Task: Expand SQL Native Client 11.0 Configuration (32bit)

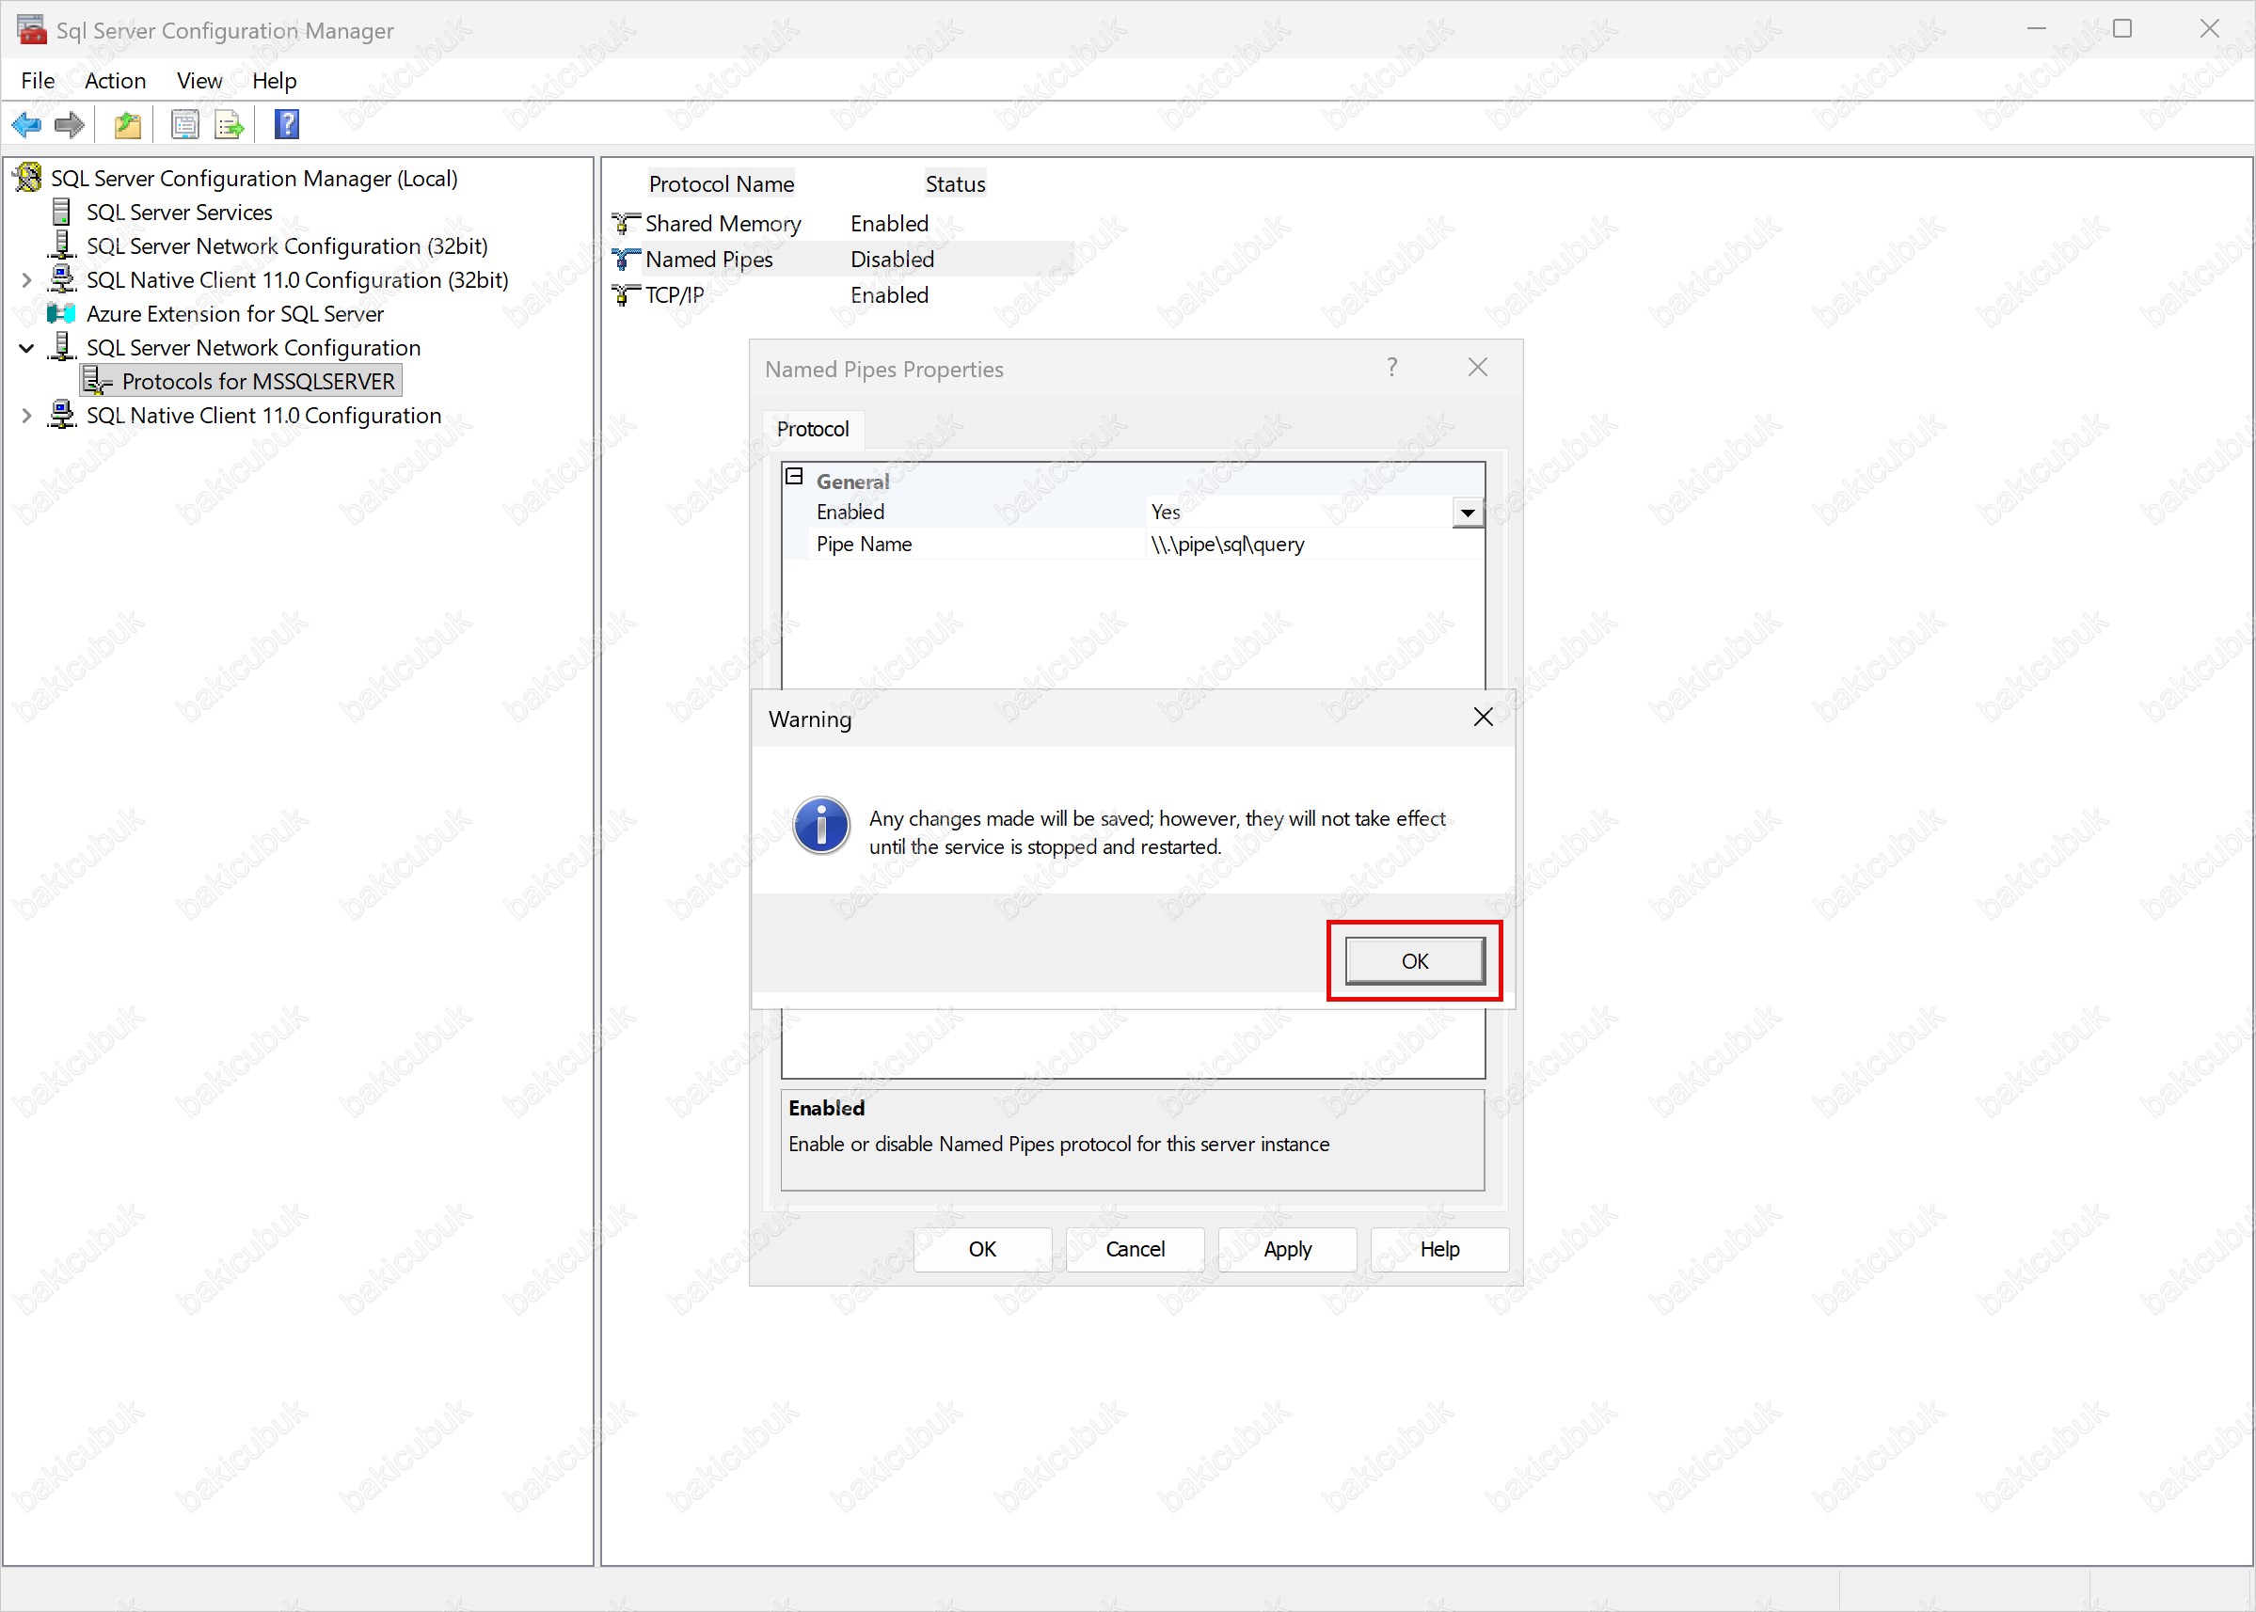Action: [26, 280]
